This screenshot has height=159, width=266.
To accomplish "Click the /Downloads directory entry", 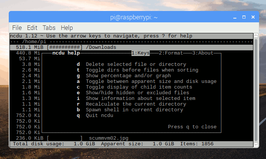I will (101, 47).
